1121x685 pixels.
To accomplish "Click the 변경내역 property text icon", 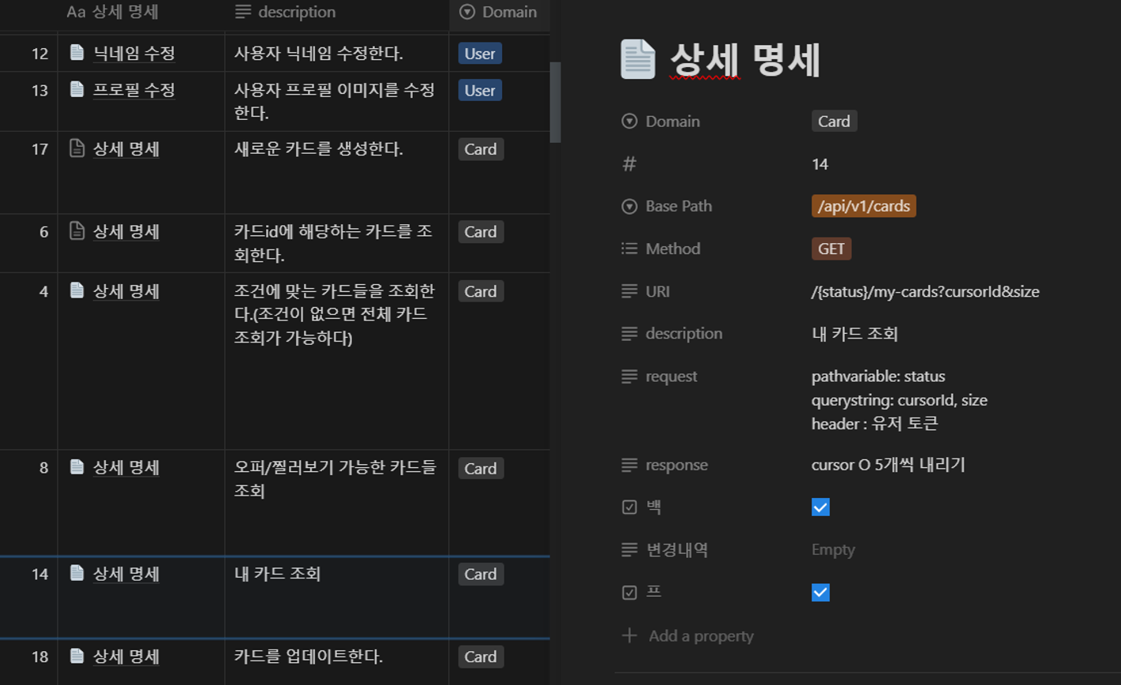I will pos(629,550).
